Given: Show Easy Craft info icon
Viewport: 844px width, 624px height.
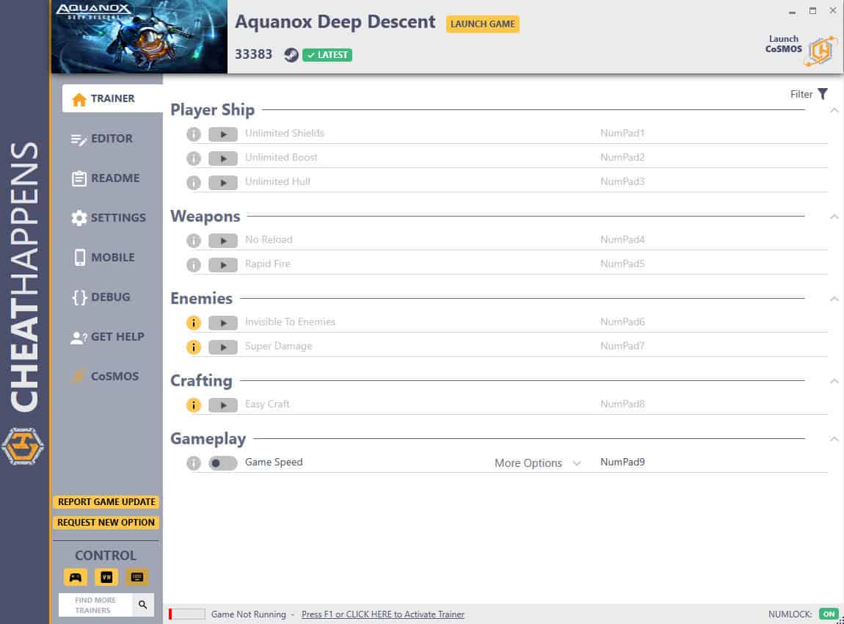Looking at the screenshot, I should pyautogui.click(x=194, y=405).
